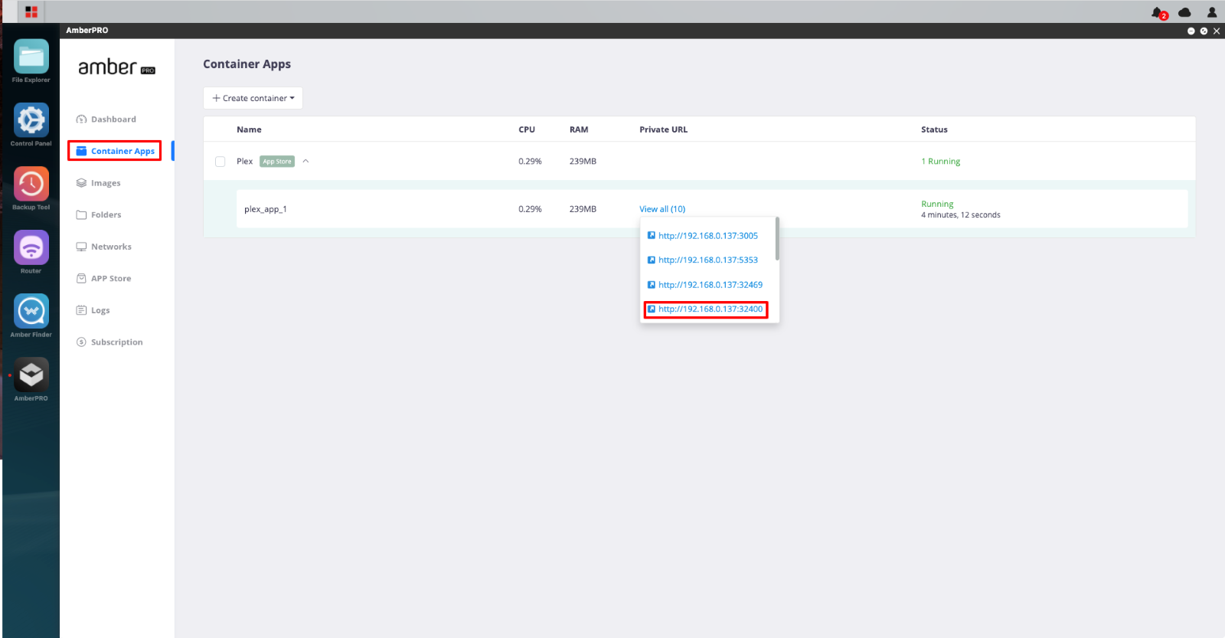
Task: Click the Private URL column header
Action: [664, 129]
